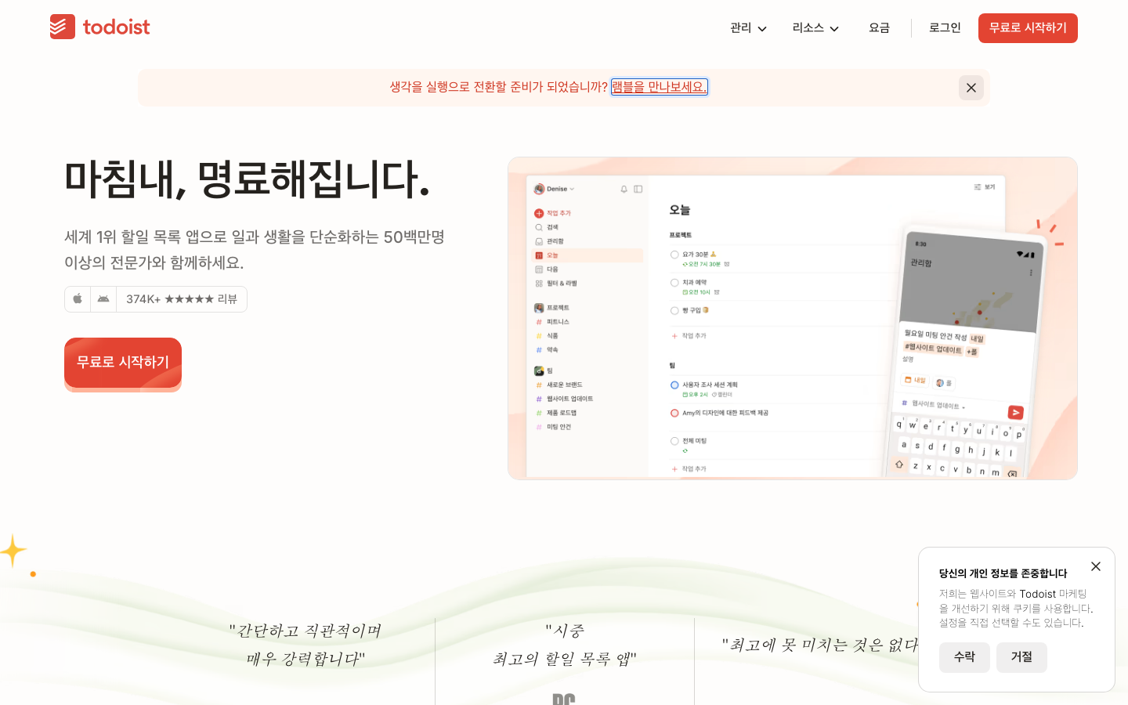The image size is (1128, 705).
Task: Click the 오전 10시 due time under 치과 예약
Action: click(x=696, y=292)
